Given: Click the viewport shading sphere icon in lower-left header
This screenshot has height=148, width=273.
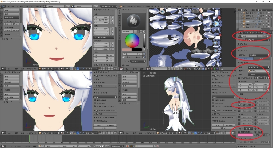Looking at the screenshot, I should click(x=62, y=133).
